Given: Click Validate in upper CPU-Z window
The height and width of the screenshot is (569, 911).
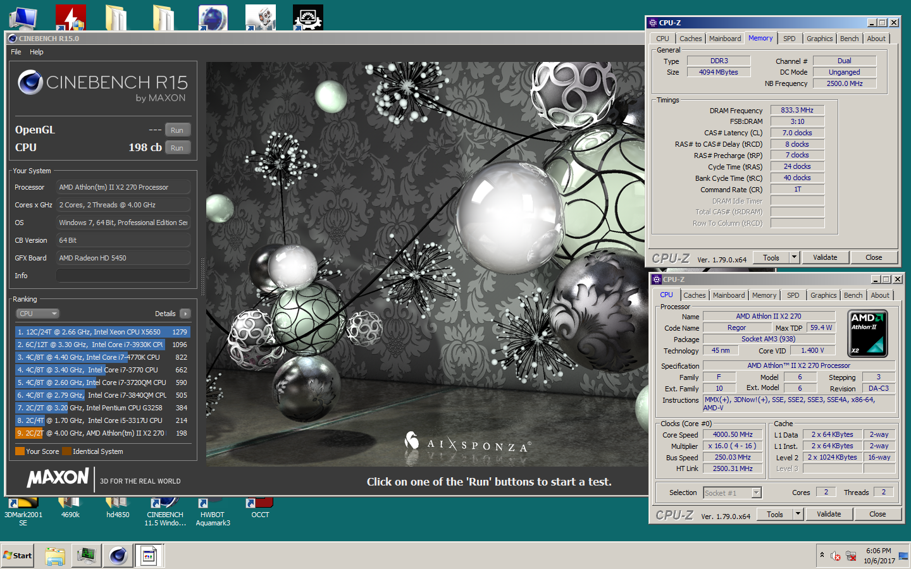Looking at the screenshot, I should pos(825,257).
